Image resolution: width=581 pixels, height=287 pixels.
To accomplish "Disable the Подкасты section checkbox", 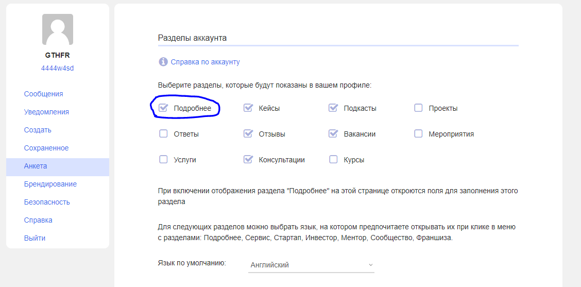I will [x=333, y=108].
